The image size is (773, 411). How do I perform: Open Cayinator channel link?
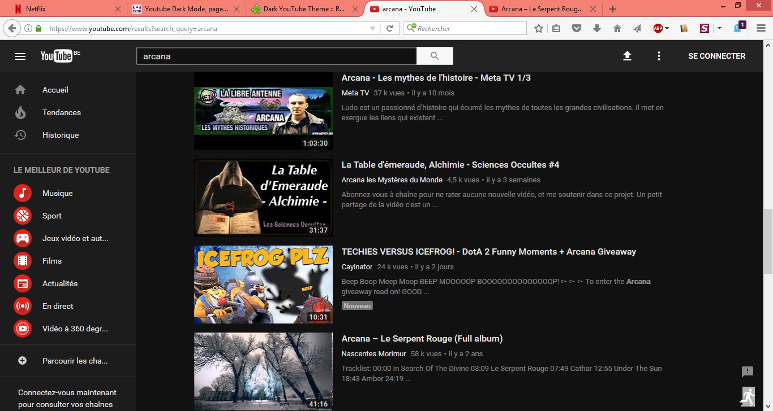click(x=357, y=267)
